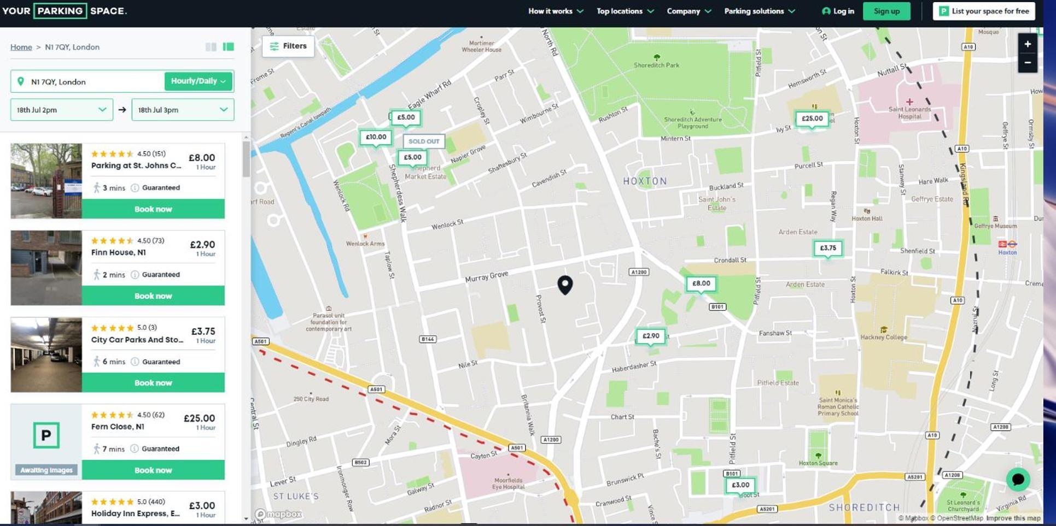This screenshot has height=526, width=1056.
Task: Click the Mapbox logo on map
Action: 279,514
